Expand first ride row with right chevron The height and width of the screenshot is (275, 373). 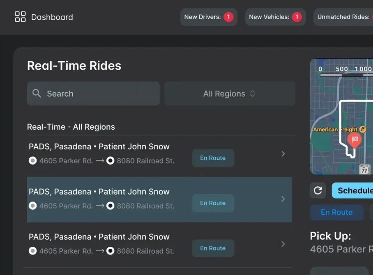point(283,154)
